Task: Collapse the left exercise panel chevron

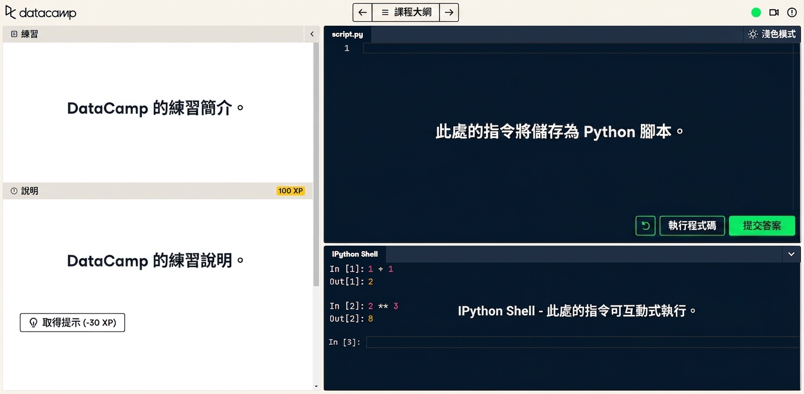Action: [x=311, y=34]
